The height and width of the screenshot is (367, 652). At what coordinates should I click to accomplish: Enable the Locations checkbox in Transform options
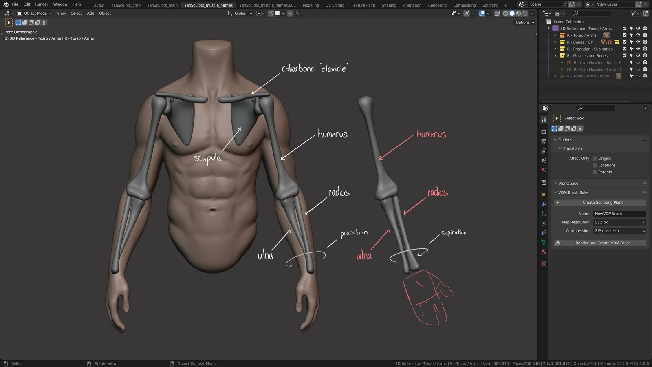point(595,165)
